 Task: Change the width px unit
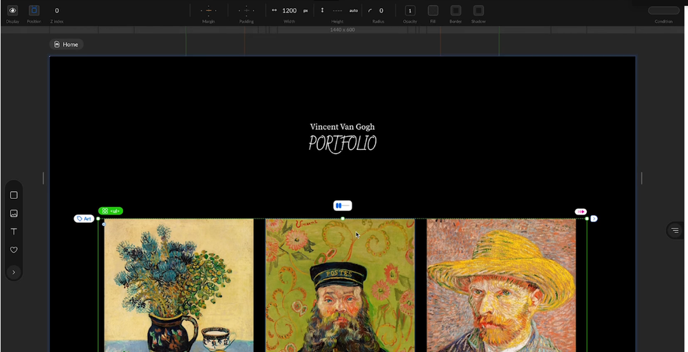click(305, 10)
